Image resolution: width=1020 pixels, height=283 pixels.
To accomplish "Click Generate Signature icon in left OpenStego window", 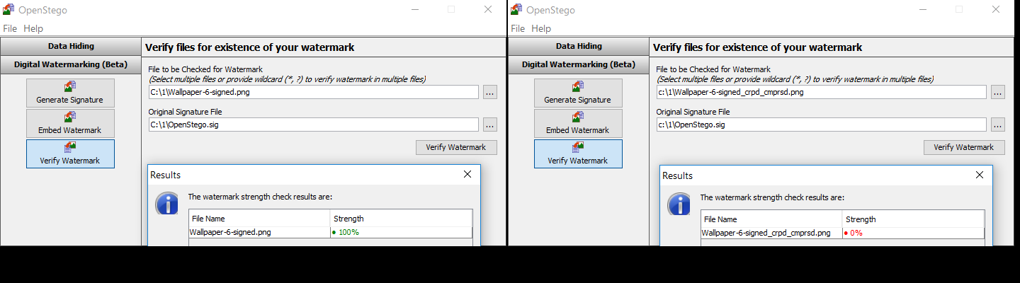I will pos(70,87).
